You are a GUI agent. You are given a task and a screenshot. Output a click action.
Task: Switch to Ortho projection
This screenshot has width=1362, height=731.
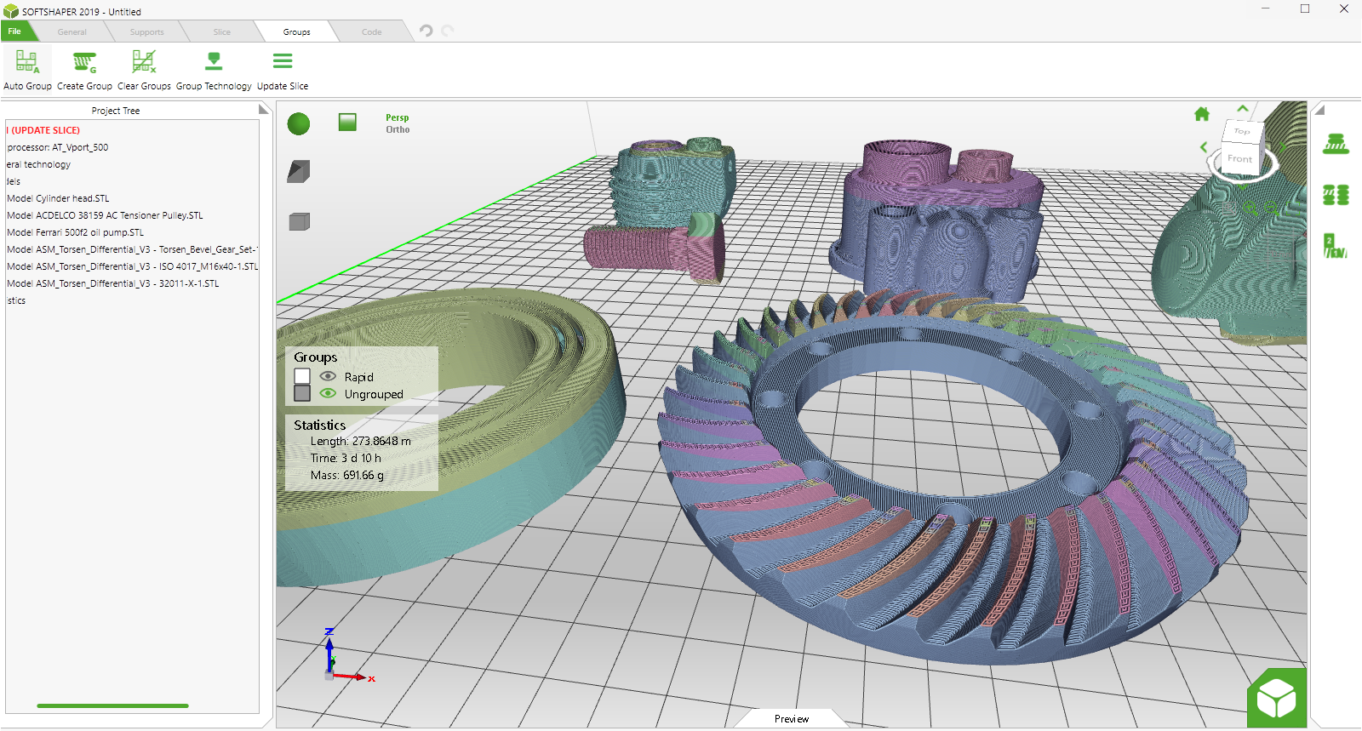click(x=398, y=129)
